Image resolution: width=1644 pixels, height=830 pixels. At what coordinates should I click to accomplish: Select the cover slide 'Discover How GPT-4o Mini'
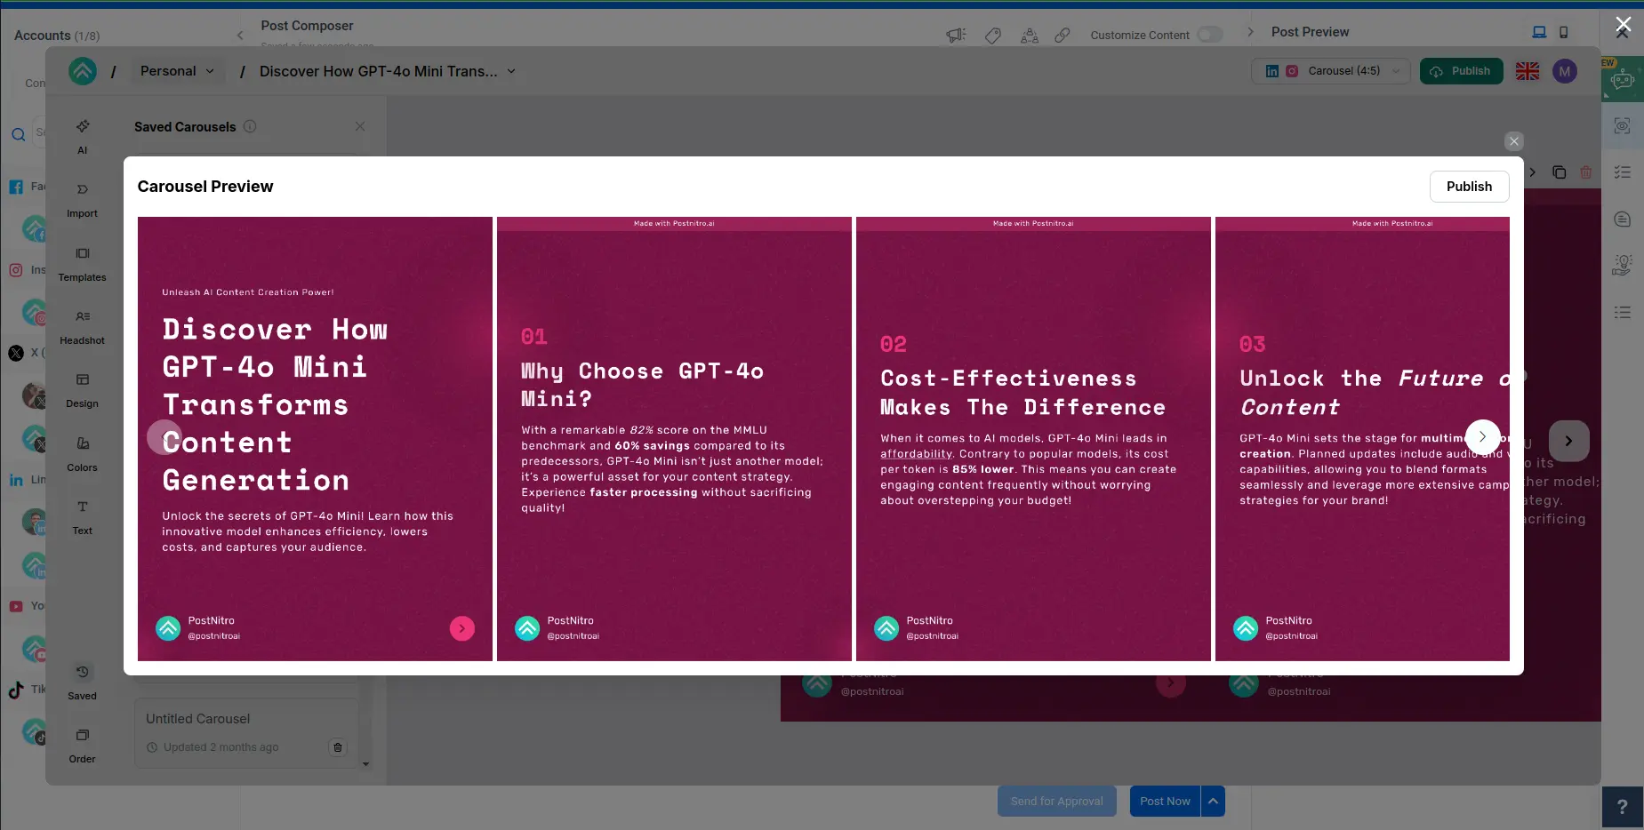pos(315,439)
